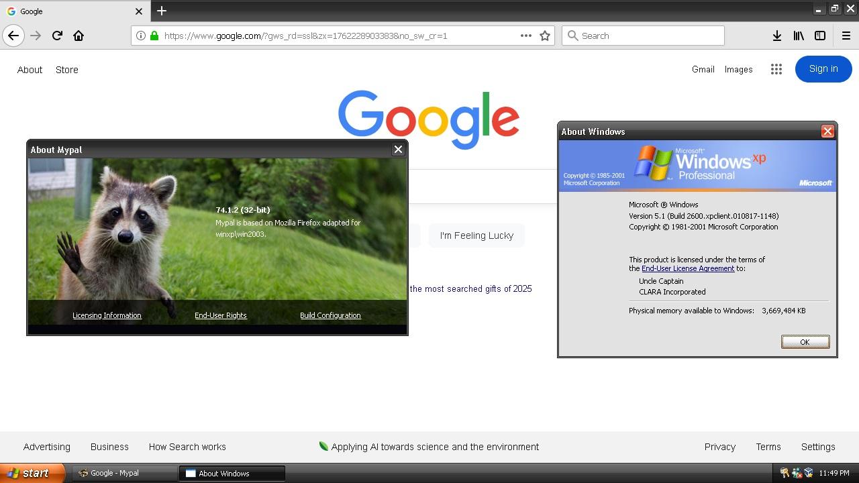Viewport: 859px width, 483px height.
Task: Bookmark this page with the star icon
Action: coord(545,36)
